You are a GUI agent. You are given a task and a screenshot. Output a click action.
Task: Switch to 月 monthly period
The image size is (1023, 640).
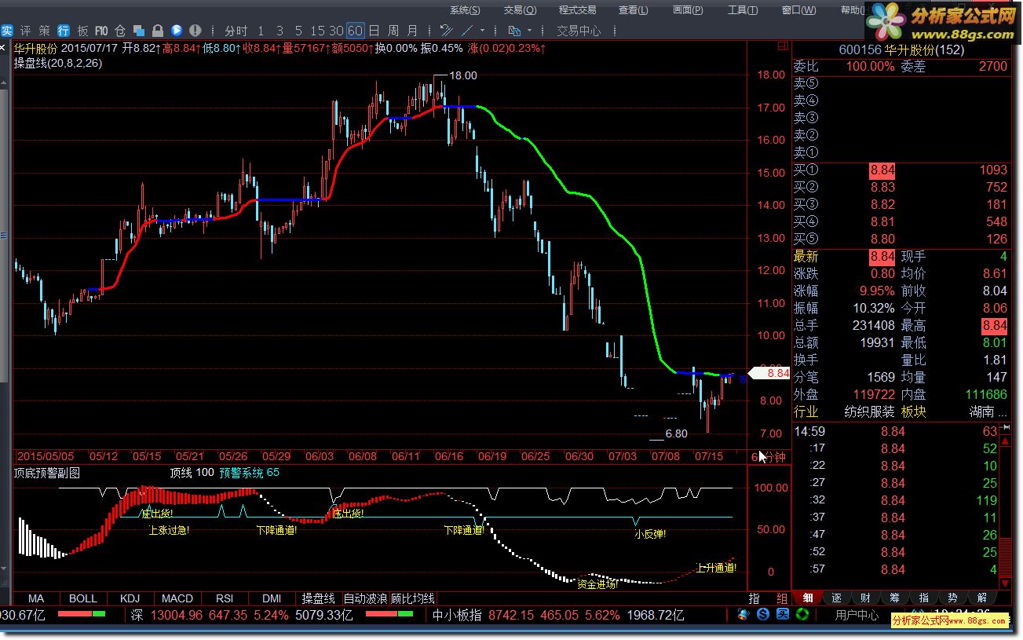pyautogui.click(x=412, y=31)
